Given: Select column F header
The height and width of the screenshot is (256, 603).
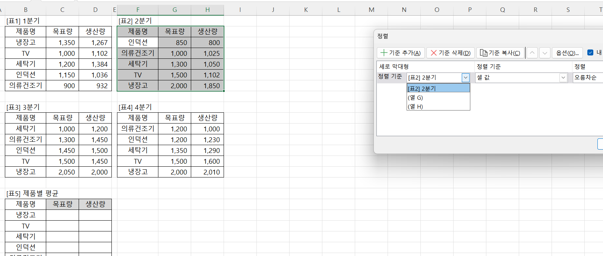Looking at the screenshot, I should (138, 10).
